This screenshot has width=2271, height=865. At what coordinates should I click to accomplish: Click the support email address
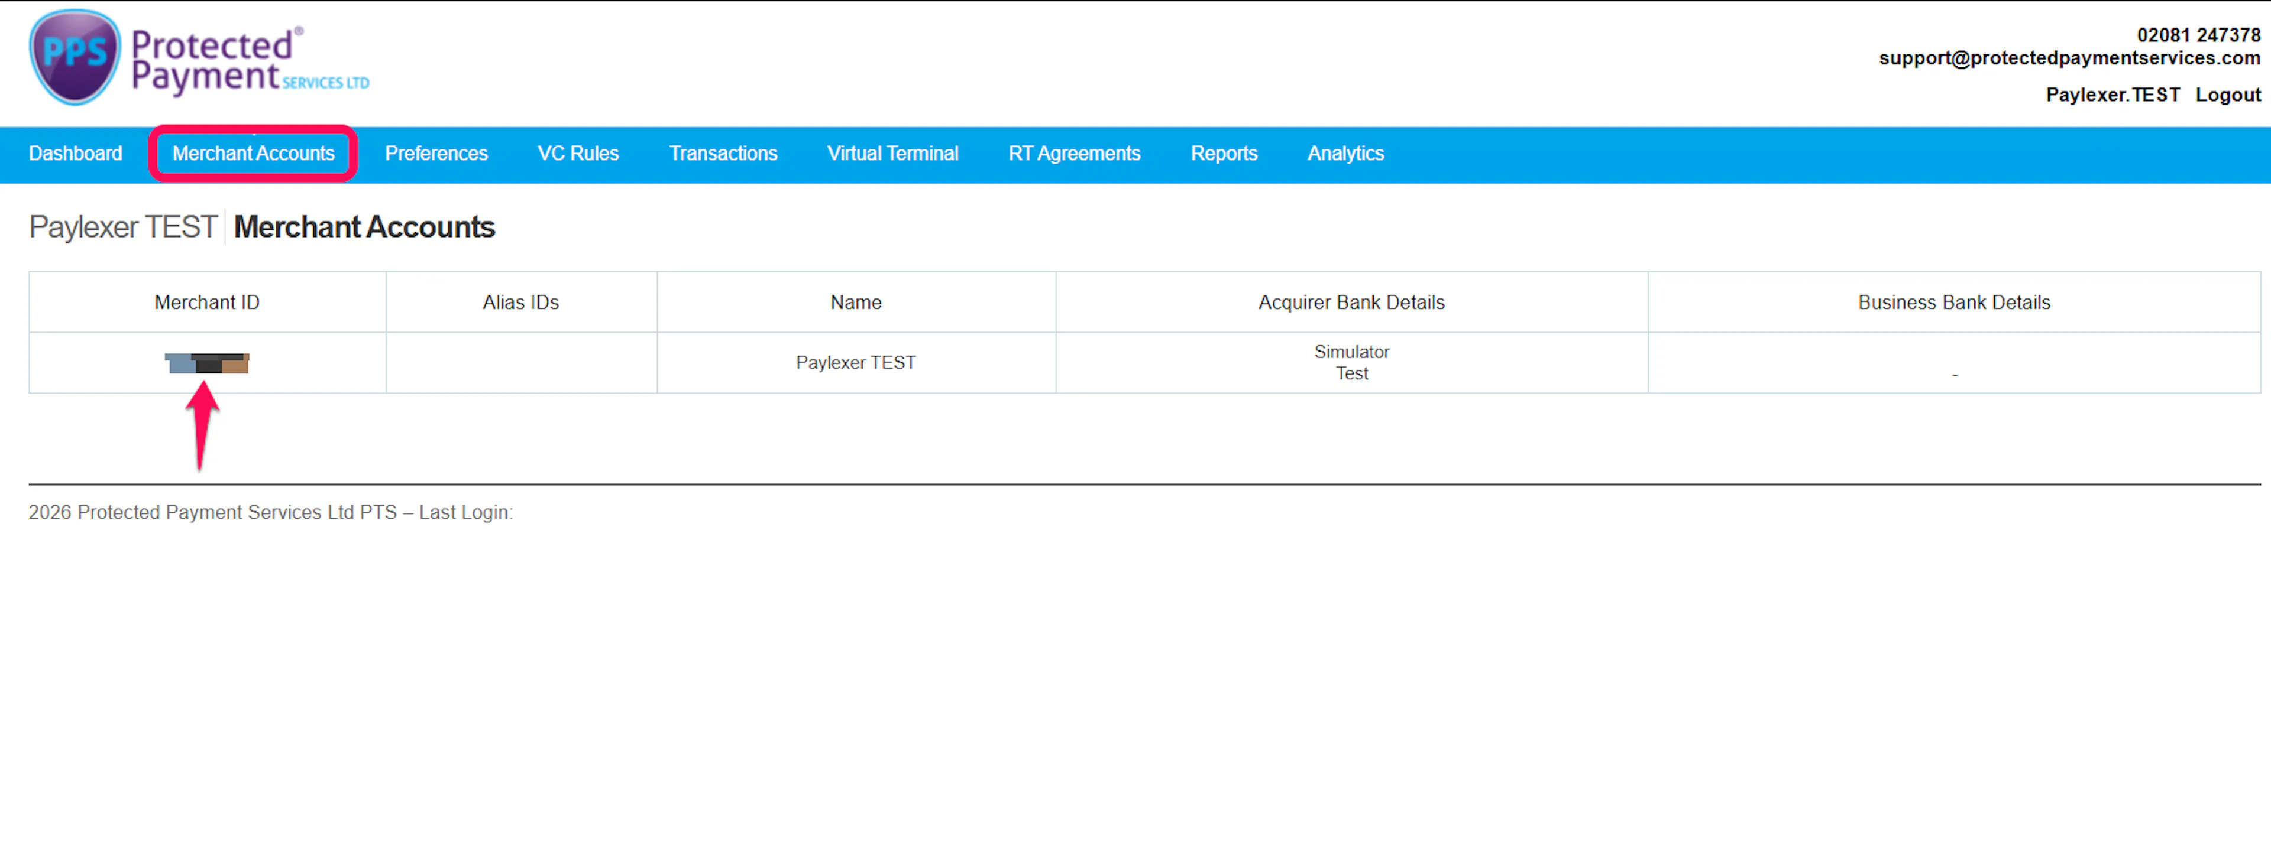pyautogui.click(x=2069, y=58)
